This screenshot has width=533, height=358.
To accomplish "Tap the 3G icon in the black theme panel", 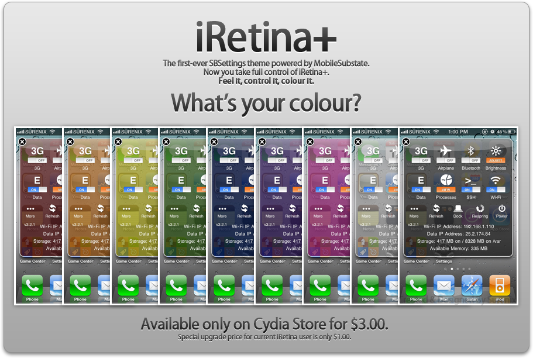I will [421, 150].
